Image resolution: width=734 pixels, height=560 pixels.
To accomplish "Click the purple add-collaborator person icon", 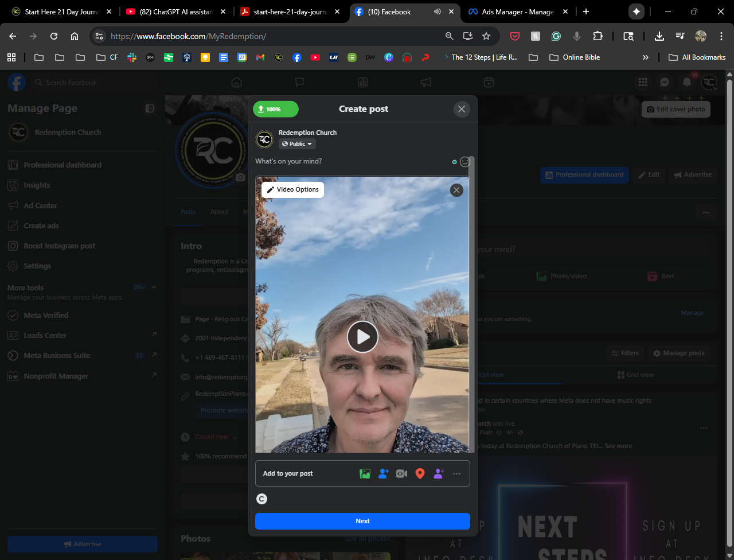I will 439,474.
